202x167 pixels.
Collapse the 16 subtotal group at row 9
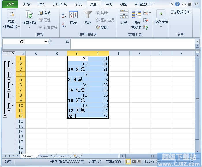point(9,100)
